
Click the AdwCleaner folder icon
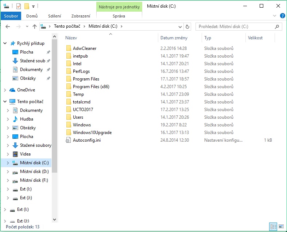[x=69, y=48]
